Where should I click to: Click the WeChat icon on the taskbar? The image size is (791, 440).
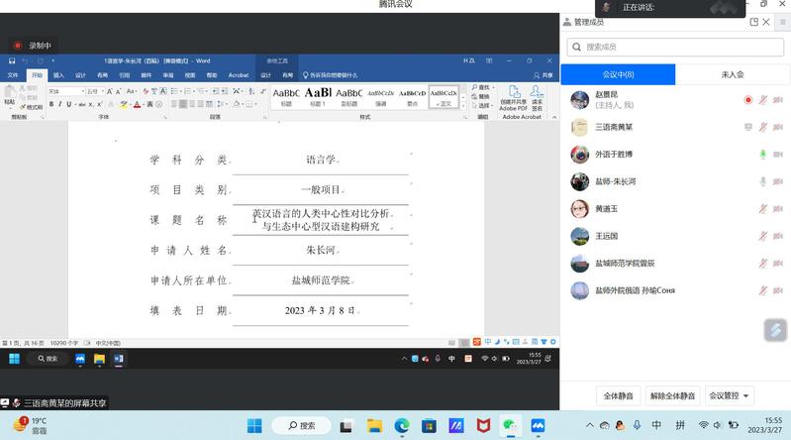pos(510,426)
